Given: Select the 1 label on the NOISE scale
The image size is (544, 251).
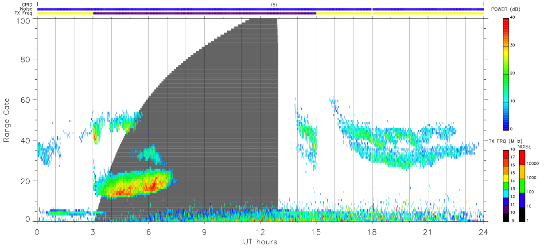Looking at the screenshot, I should click(528, 220).
